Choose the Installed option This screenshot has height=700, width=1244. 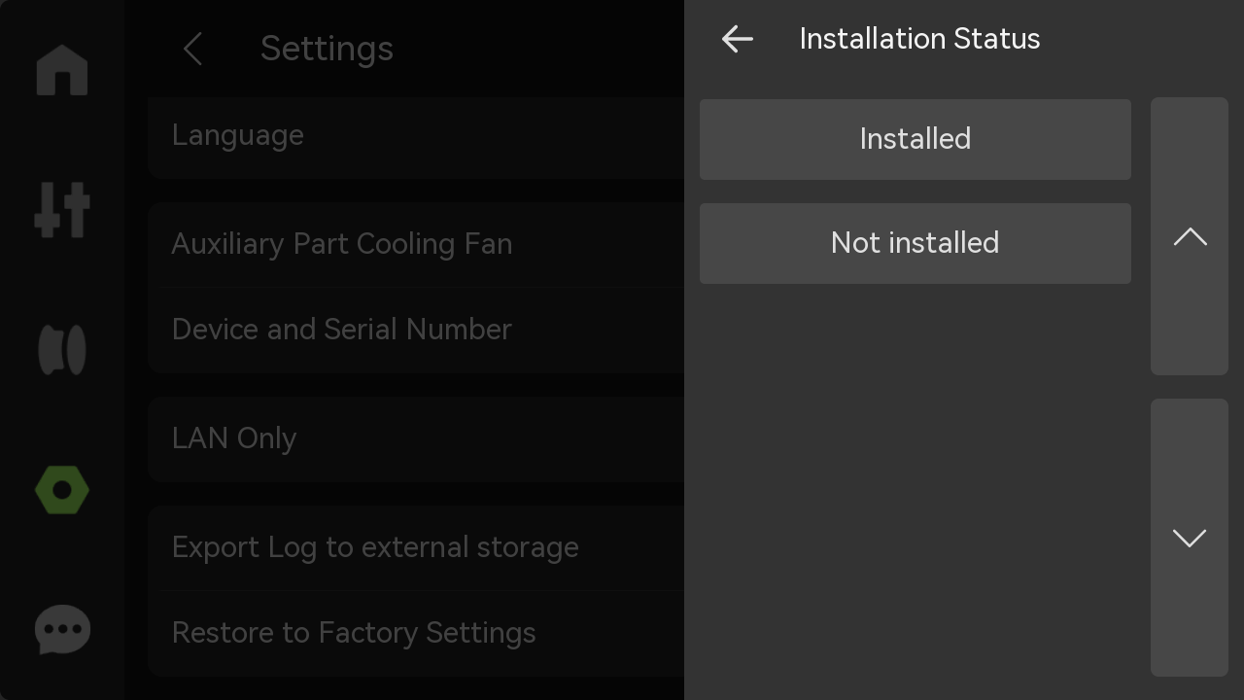(916, 139)
